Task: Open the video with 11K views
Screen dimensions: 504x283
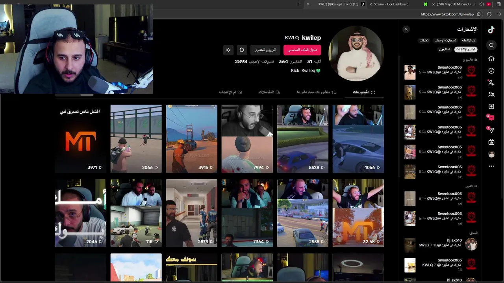Action: pyautogui.click(x=136, y=213)
